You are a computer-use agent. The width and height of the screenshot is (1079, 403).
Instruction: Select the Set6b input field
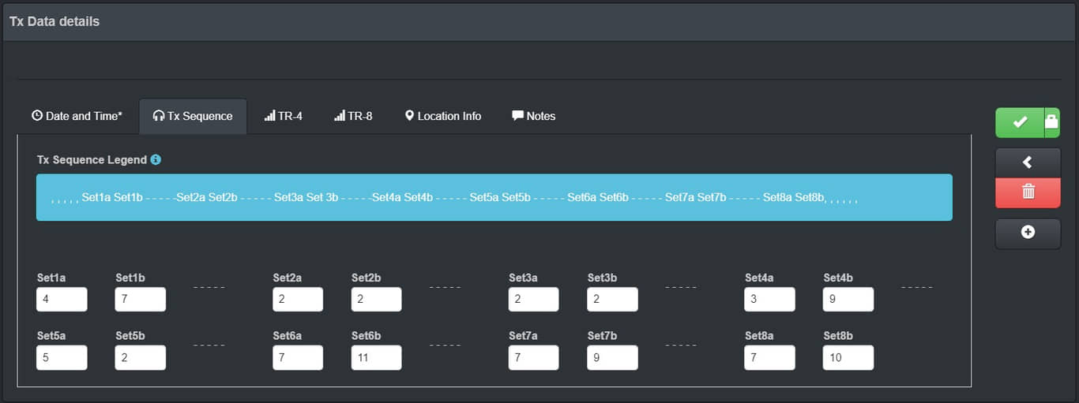[x=376, y=357]
